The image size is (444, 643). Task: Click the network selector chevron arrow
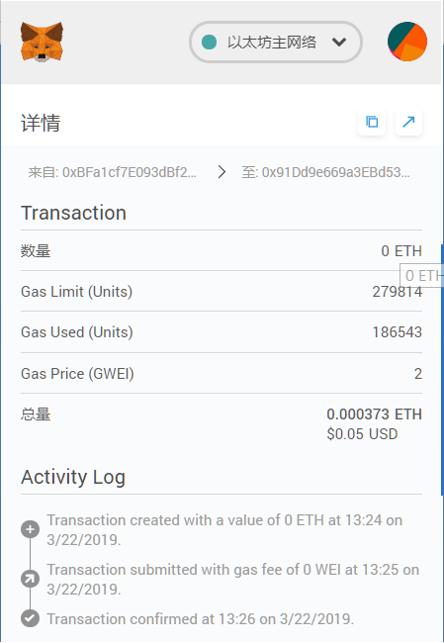[339, 42]
